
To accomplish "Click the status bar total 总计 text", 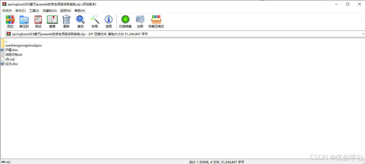I will (217, 162).
